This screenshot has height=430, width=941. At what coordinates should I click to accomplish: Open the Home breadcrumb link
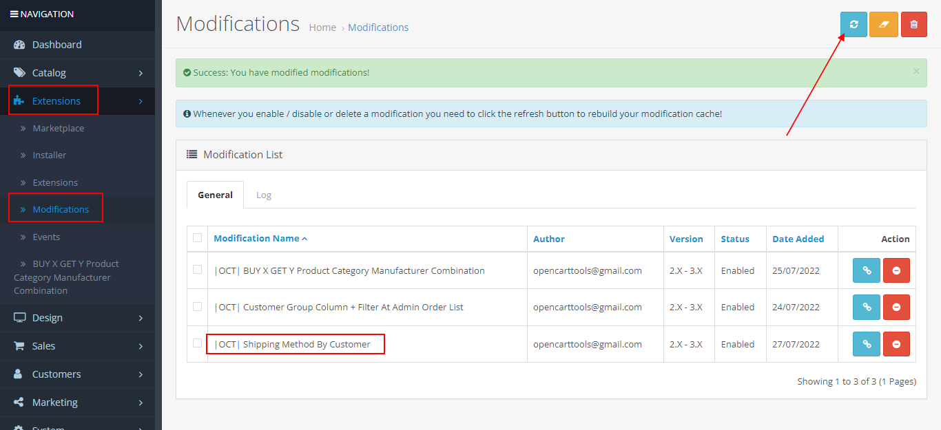322,27
